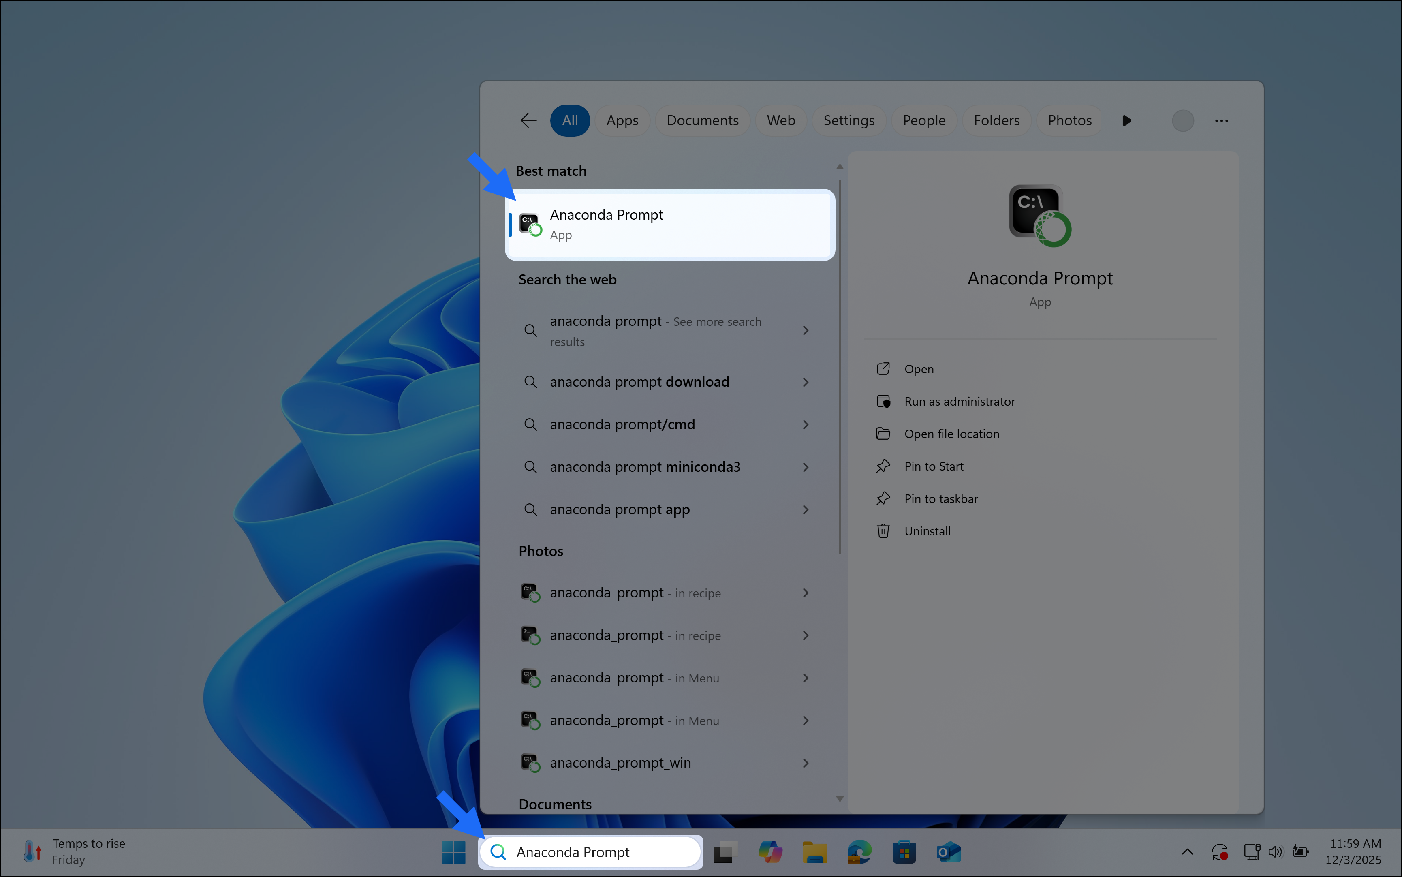Click Open to launch Anaconda Prompt
Image resolution: width=1402 pixels, height=877 pixels.
[919, 368]
